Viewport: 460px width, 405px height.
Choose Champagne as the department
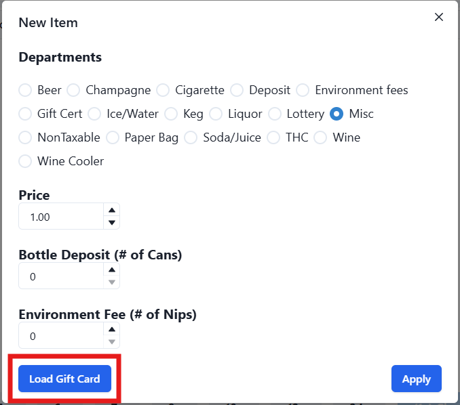pyautogui.click(x=73, y=90)
